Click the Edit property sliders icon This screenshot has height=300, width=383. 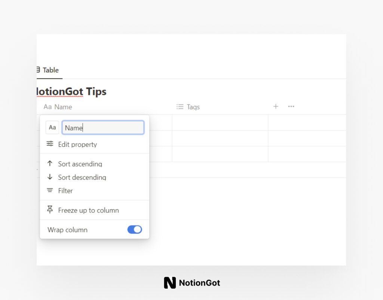coord(50,144)
